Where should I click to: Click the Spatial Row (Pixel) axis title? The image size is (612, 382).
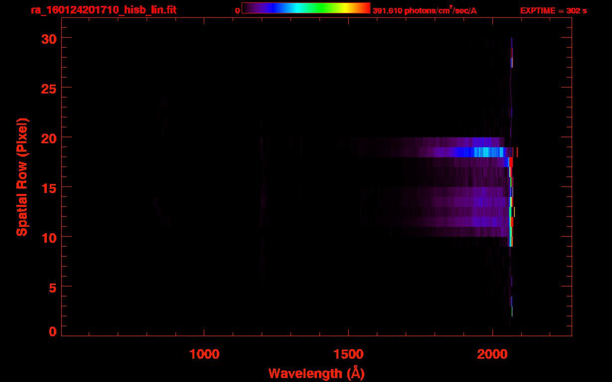[x=22, y=177]
